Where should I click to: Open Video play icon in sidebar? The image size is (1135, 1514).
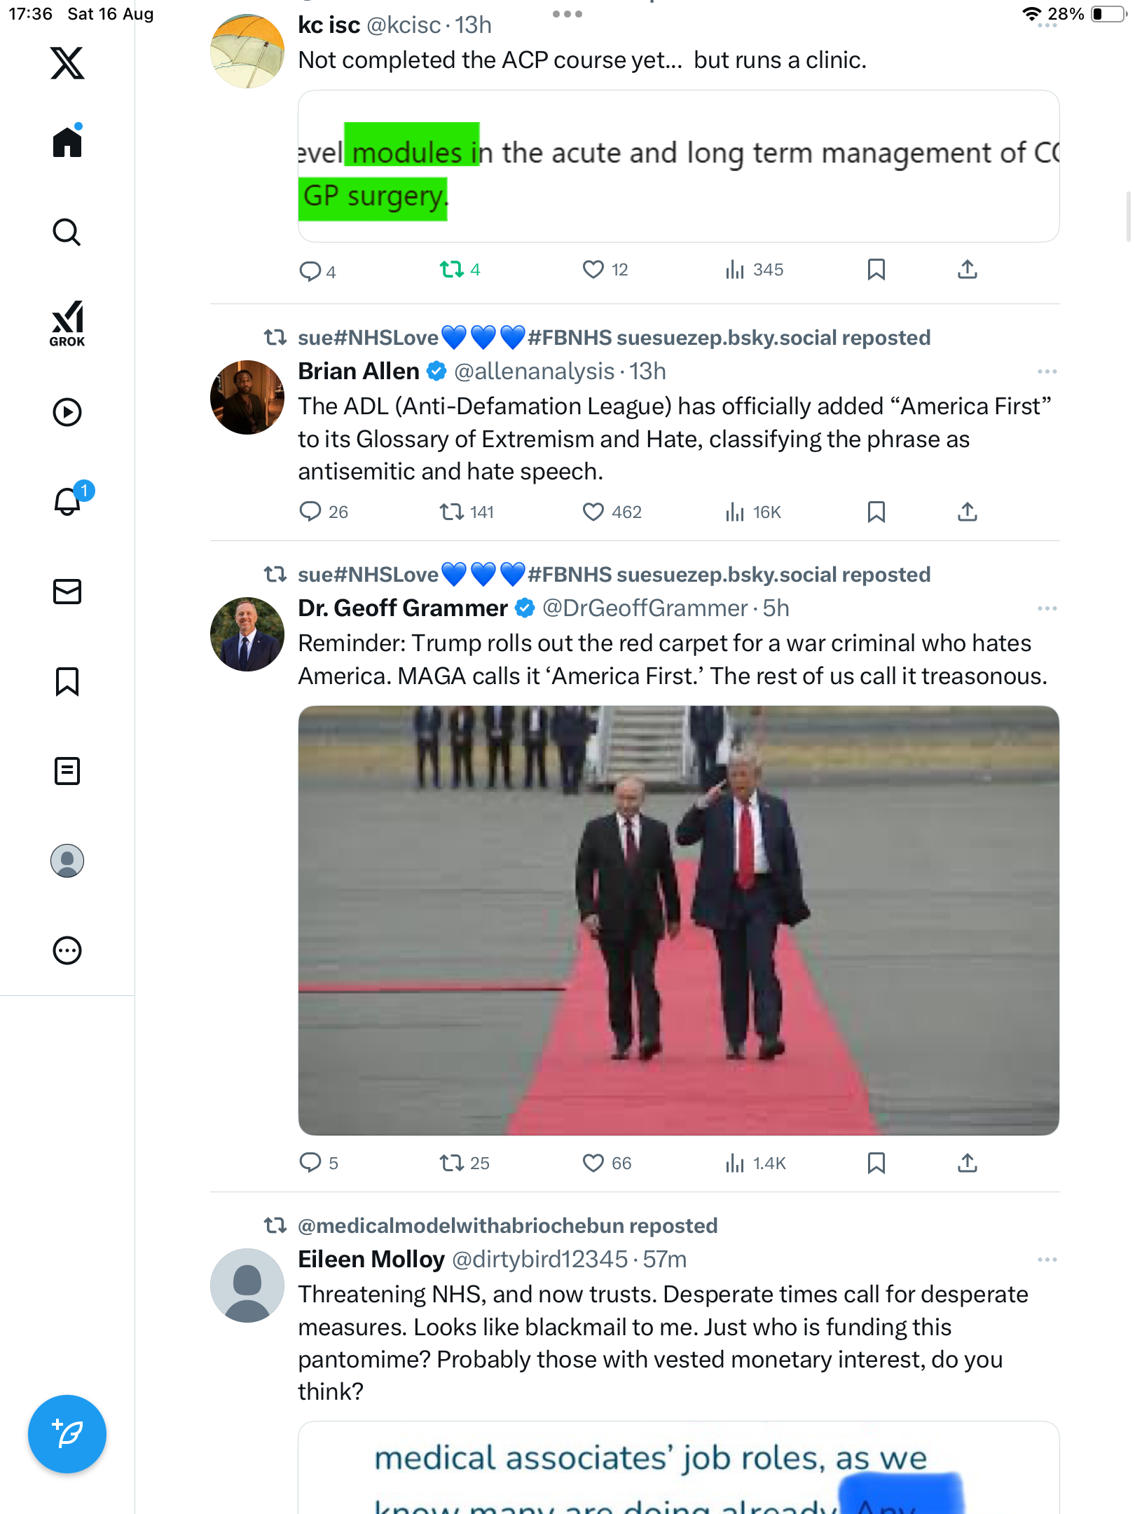[67, 412]
